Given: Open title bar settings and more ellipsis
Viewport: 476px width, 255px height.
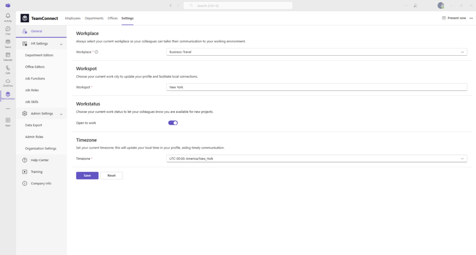Looking at the screenshot, I should (x=406, y=6).
